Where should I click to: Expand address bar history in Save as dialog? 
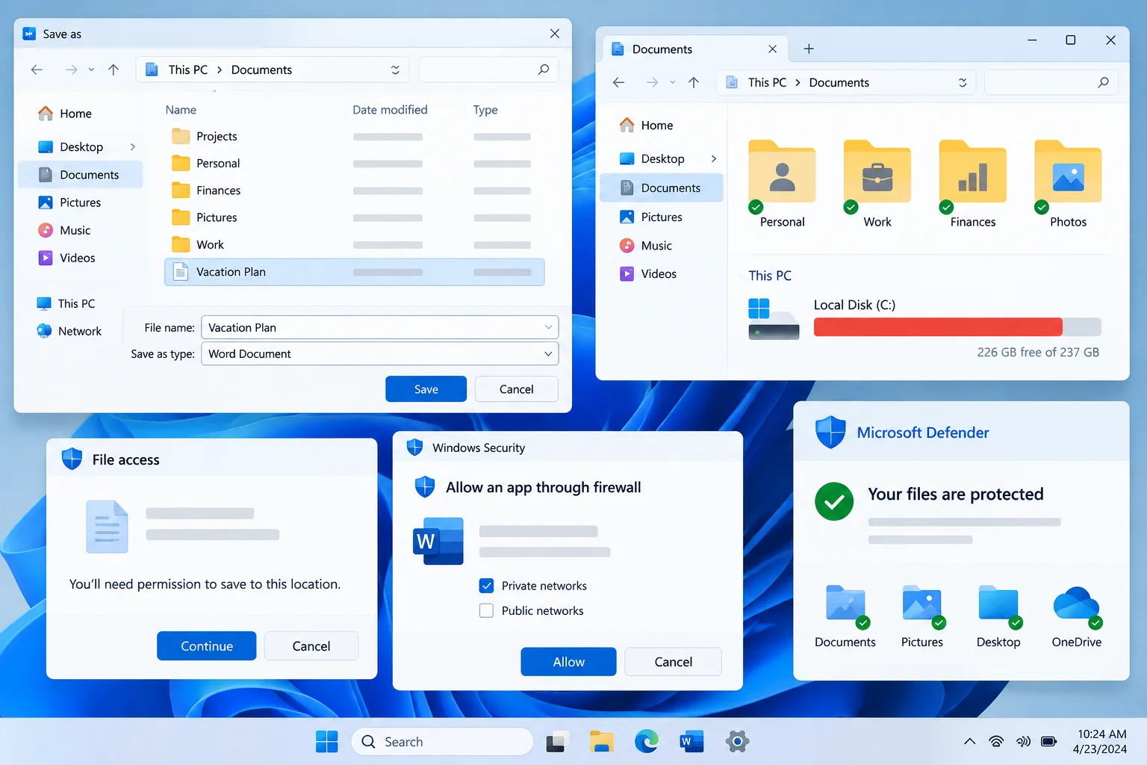(x=395, y=69)
